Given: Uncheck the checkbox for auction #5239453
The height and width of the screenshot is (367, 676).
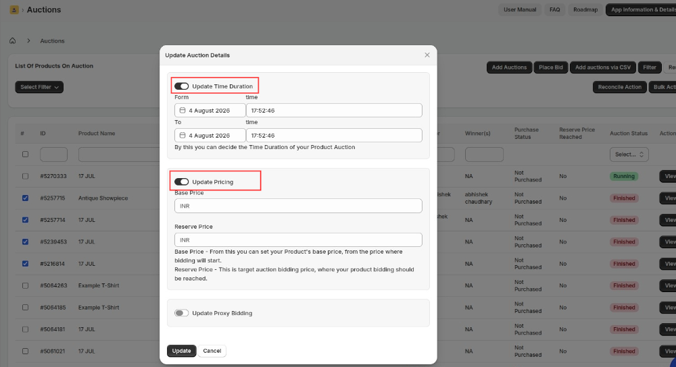Looking at the screenshot, I should 26,242.
